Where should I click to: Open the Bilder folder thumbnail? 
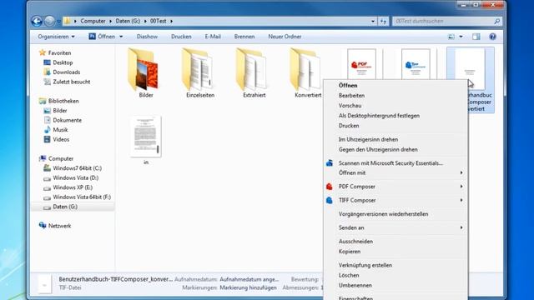(x=144, y=70)
